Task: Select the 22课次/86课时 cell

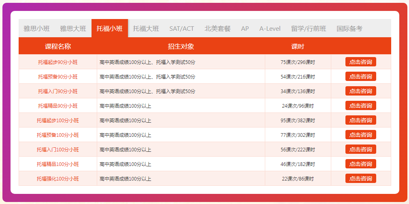Action: 298,179
